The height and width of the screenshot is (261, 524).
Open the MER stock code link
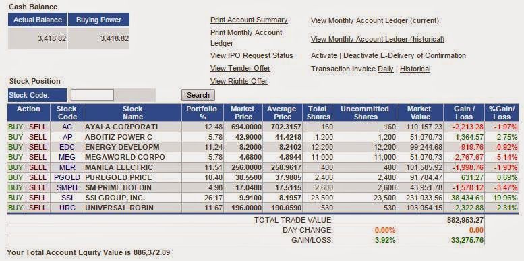pyautogui.click(x=67, y=167)
